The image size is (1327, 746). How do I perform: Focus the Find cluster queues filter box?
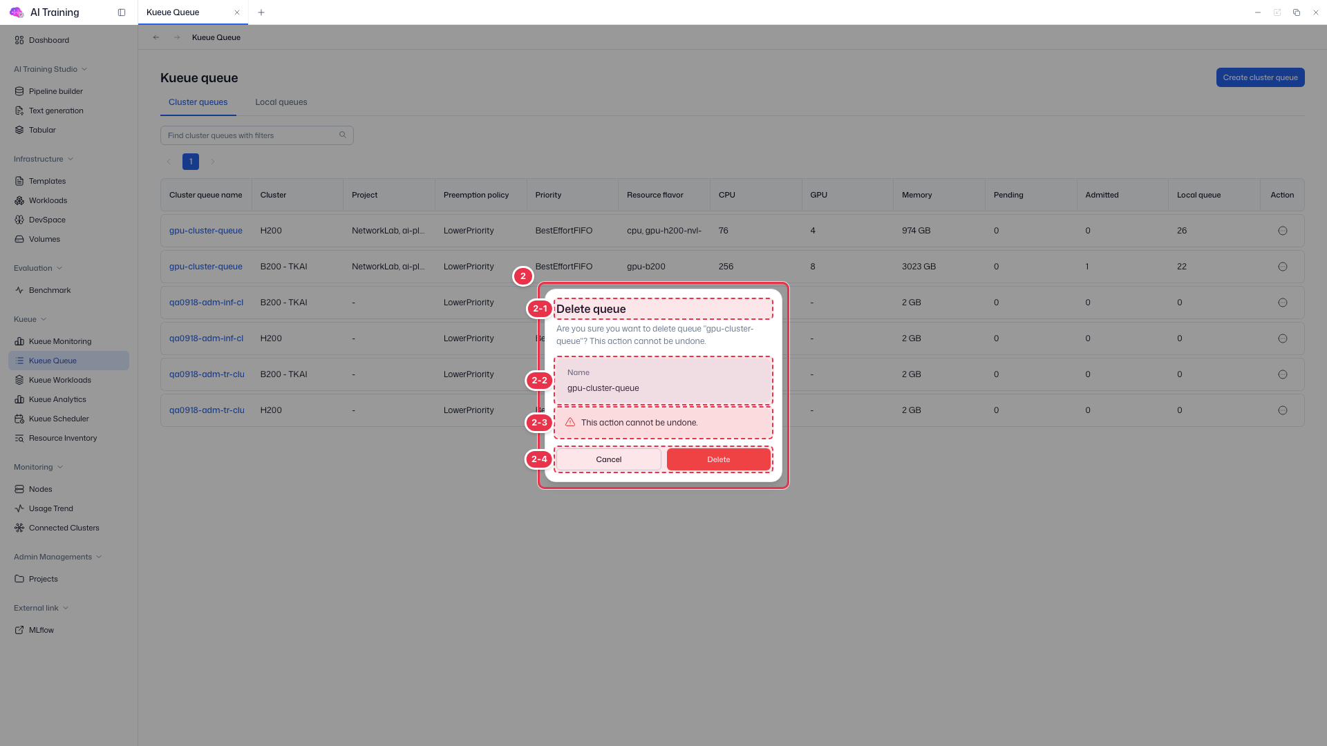point(256,135)
